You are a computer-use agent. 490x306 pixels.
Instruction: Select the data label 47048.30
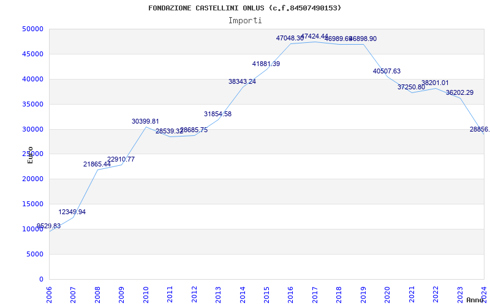[x=290, y=38]
